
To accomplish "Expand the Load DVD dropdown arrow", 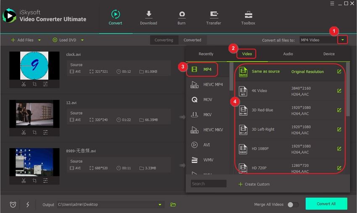I will [82, 40].
